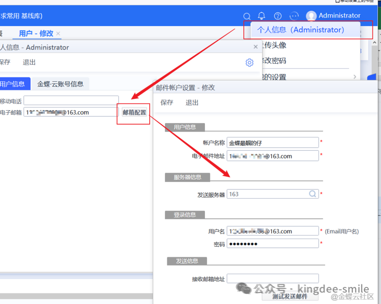This screenshot has height=304, width=381.
Task: Click the lookup icon in 发送服务器 field
Action: click(x=313, y=194)
